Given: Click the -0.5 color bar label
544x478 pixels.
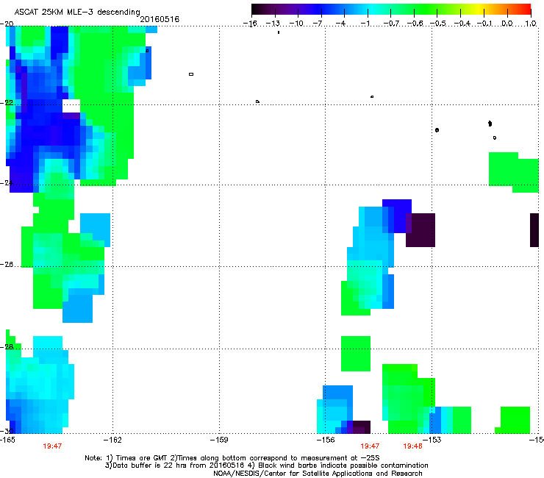Looking at the screenshot, I should [x=438, y=24].
